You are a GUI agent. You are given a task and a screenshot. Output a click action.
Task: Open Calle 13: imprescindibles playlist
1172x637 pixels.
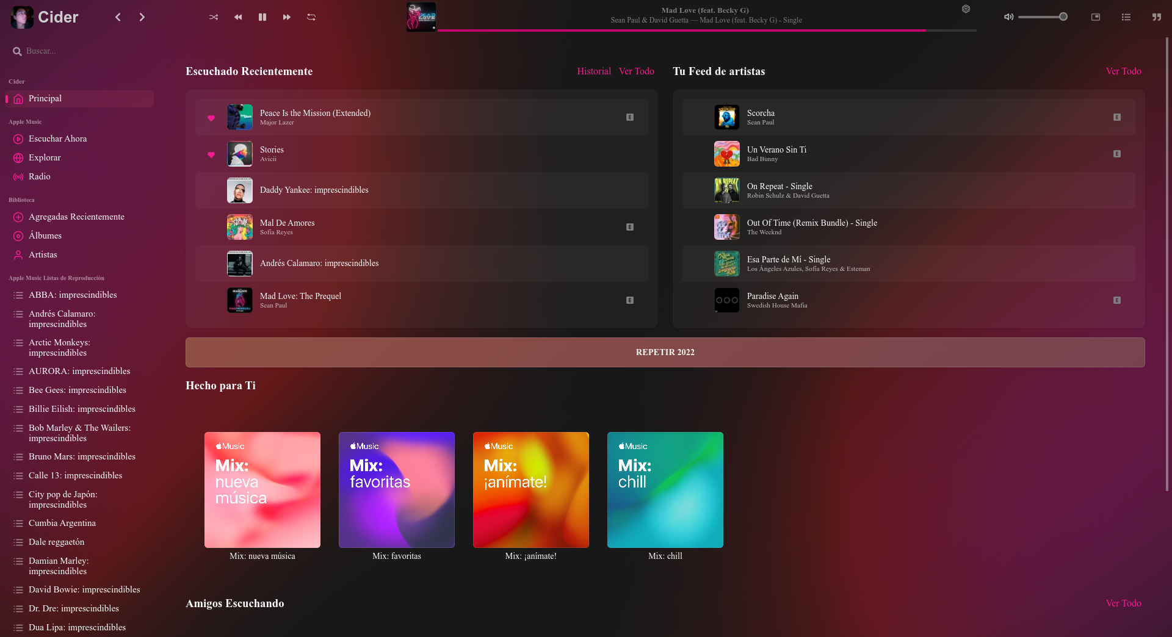pos(79,476)
